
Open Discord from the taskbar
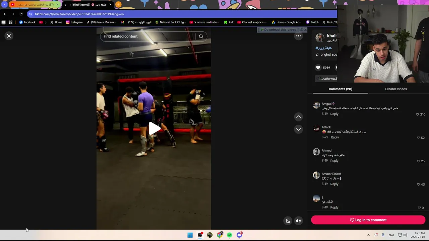[239, 235]
